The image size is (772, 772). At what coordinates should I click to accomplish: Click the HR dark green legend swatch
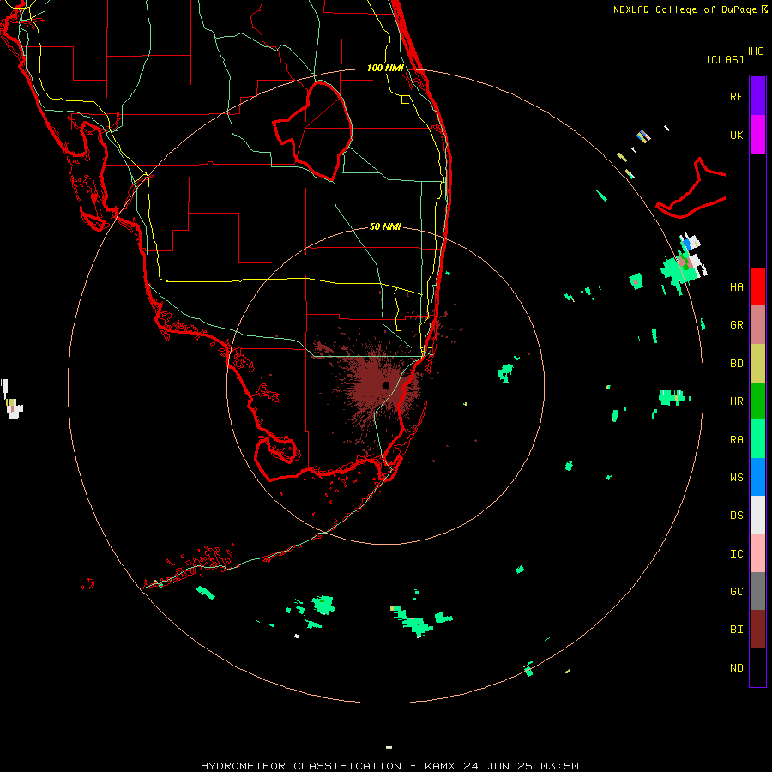coord(757,401)
